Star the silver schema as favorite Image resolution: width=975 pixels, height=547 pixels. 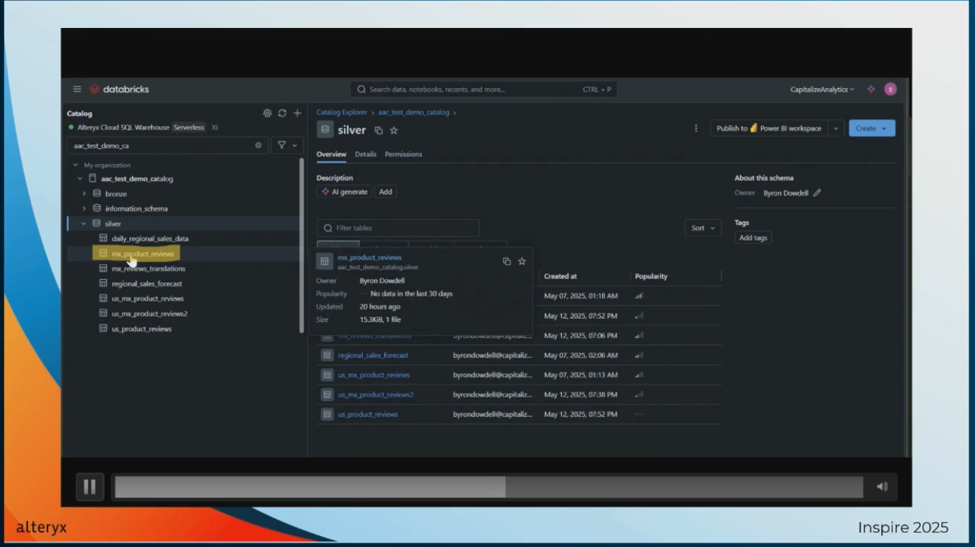pos(394,130)
